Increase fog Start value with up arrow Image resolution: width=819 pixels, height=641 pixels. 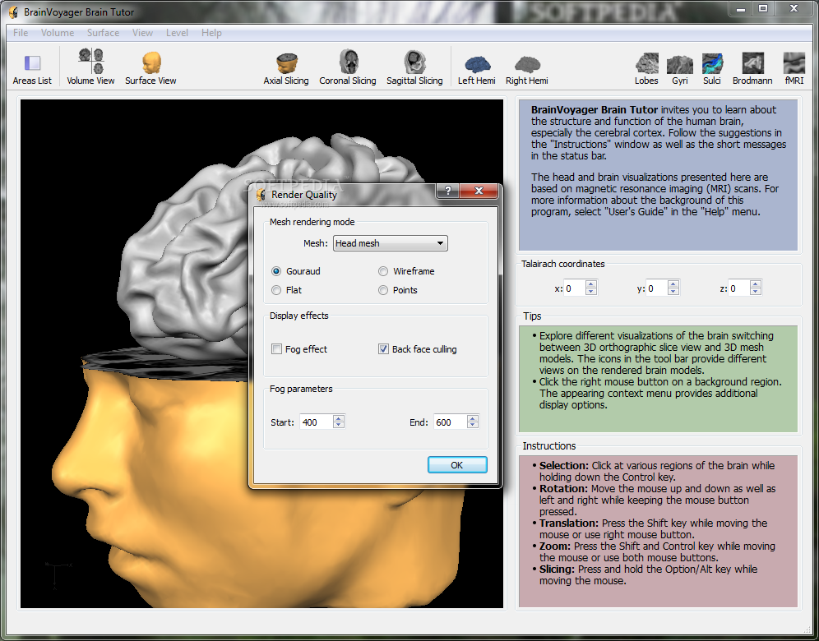(339, 418)
